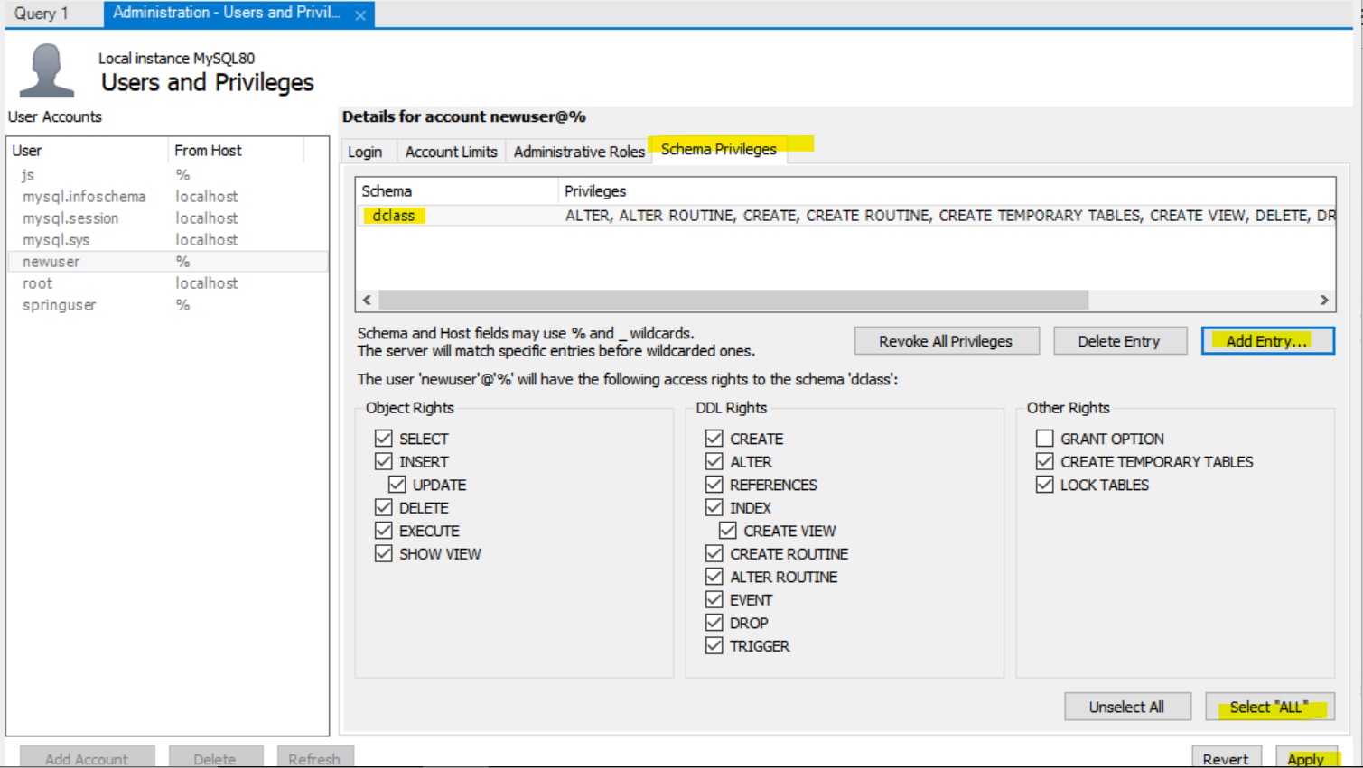
Task: Click the Add Entry button
Action: pyautogui.click(x=1266, y=340)
